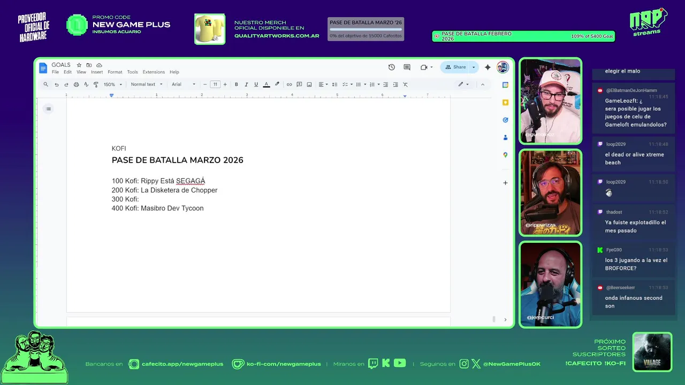Open the Tools menu

pos(132,72)
